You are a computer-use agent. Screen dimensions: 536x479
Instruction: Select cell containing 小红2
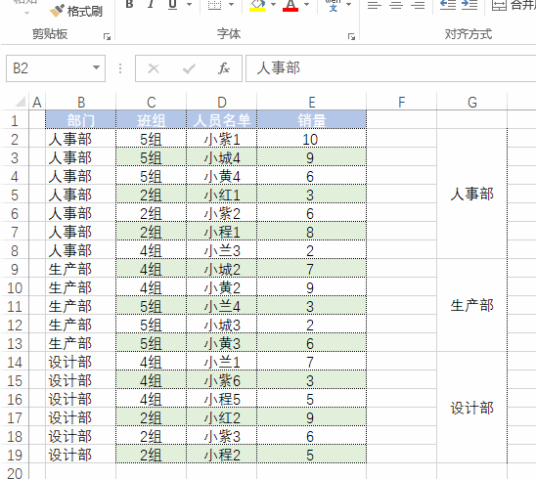[x=221, y=417]
